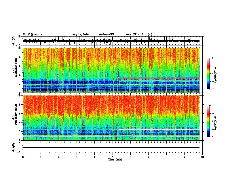
Task: Select the "ch.3(V)" axis label
Action: pos(14,148)
